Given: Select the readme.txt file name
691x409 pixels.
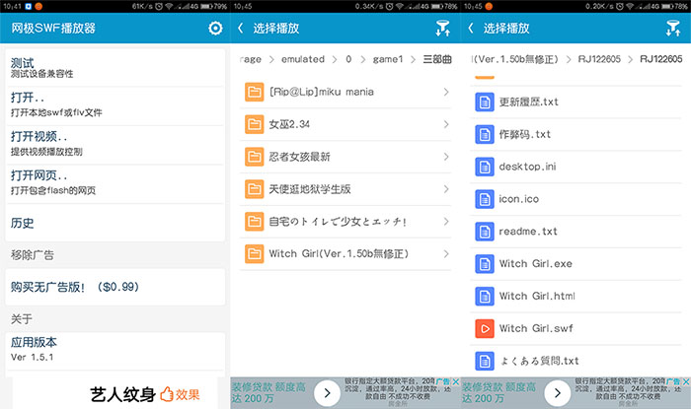Looking at the screenshot, I should pyautogui.click(x=528, y=232).
